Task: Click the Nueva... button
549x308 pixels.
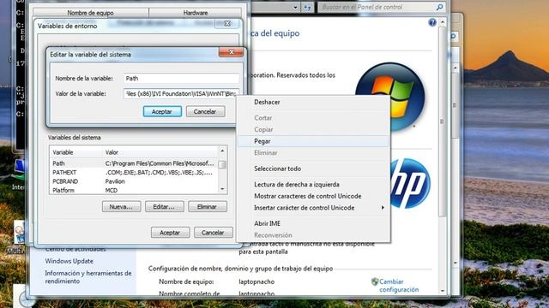Action: pyautogui.click(x=121, y=207)
